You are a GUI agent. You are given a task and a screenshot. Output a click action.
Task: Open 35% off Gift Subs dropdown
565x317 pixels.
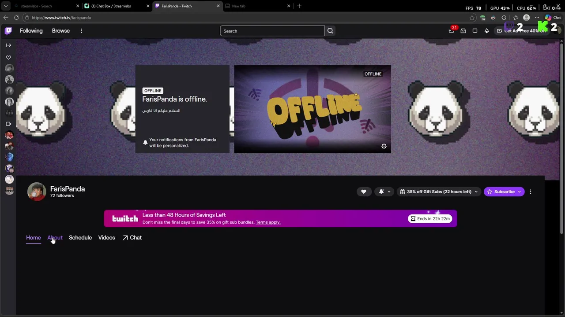click(x=438, y=192)
